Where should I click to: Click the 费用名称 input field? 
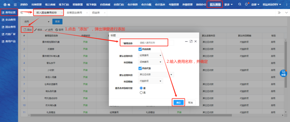pyautogui.click(x=156, y=43)
